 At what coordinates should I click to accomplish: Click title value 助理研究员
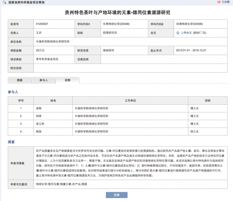click(x=110, y=33)
